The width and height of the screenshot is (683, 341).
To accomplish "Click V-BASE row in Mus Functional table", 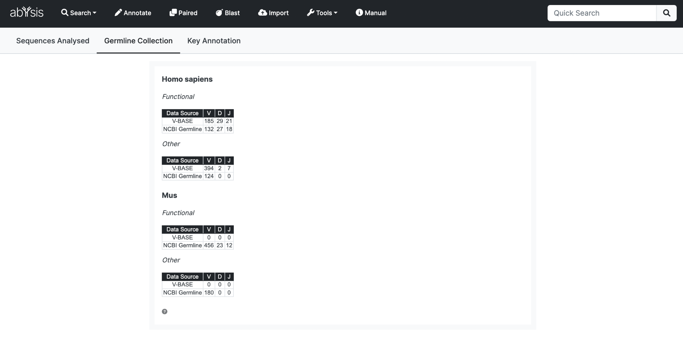I will [198, 237].
